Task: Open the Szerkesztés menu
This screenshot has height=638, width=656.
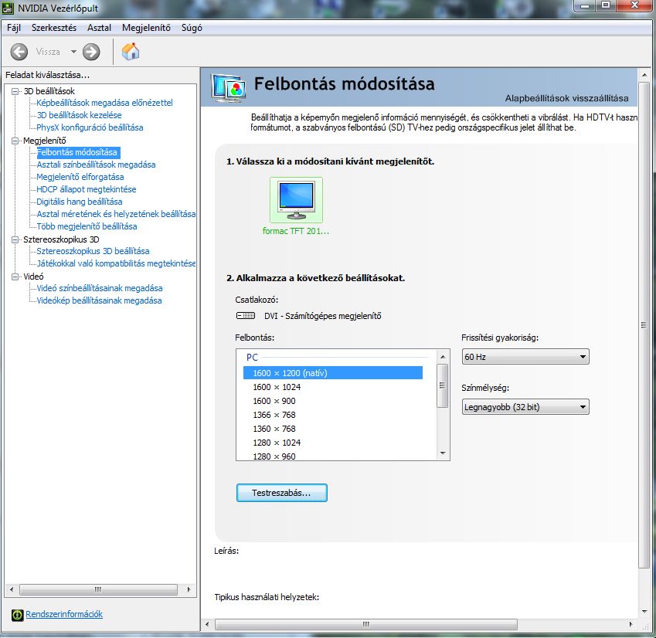Action: [x=54, y=28]
